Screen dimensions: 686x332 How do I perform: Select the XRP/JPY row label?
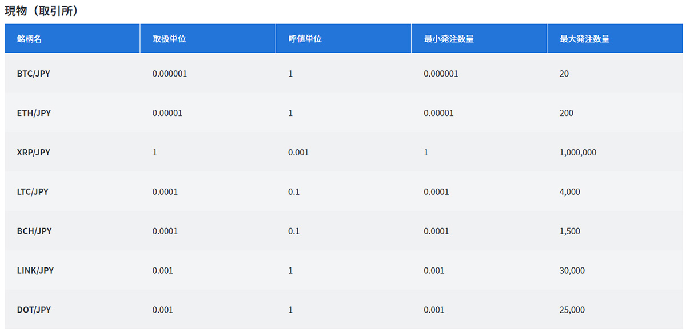click(x=34, y=153)
